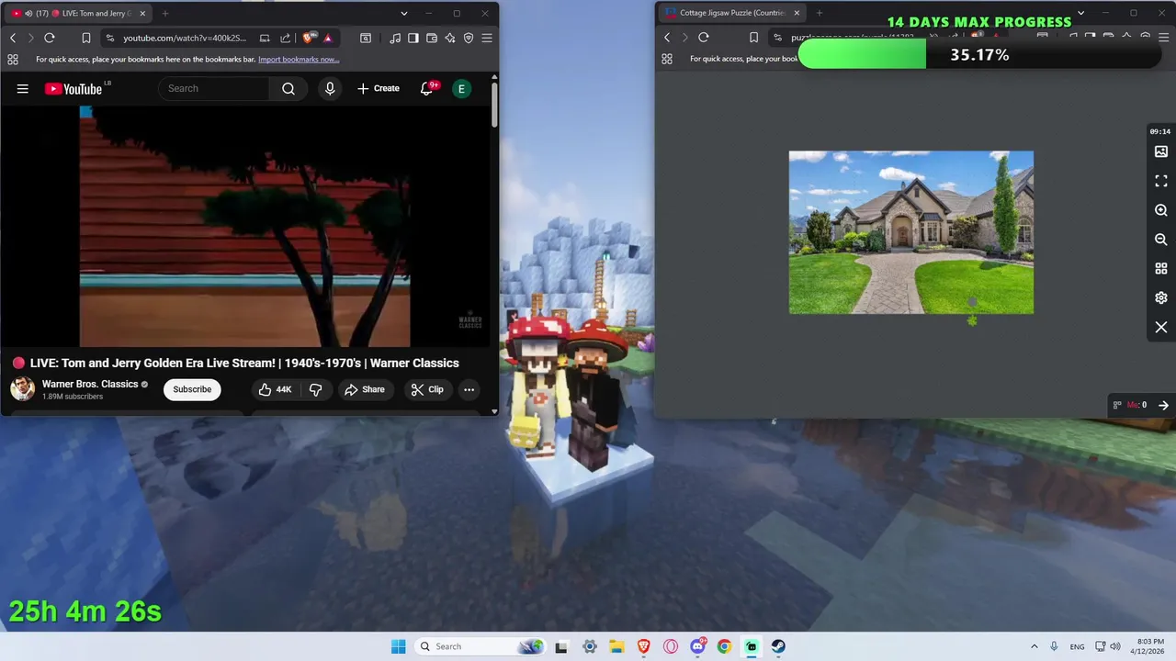Zoom in on the jigsaw puzzle
1176x661 pixels.
click(1161, 210)
